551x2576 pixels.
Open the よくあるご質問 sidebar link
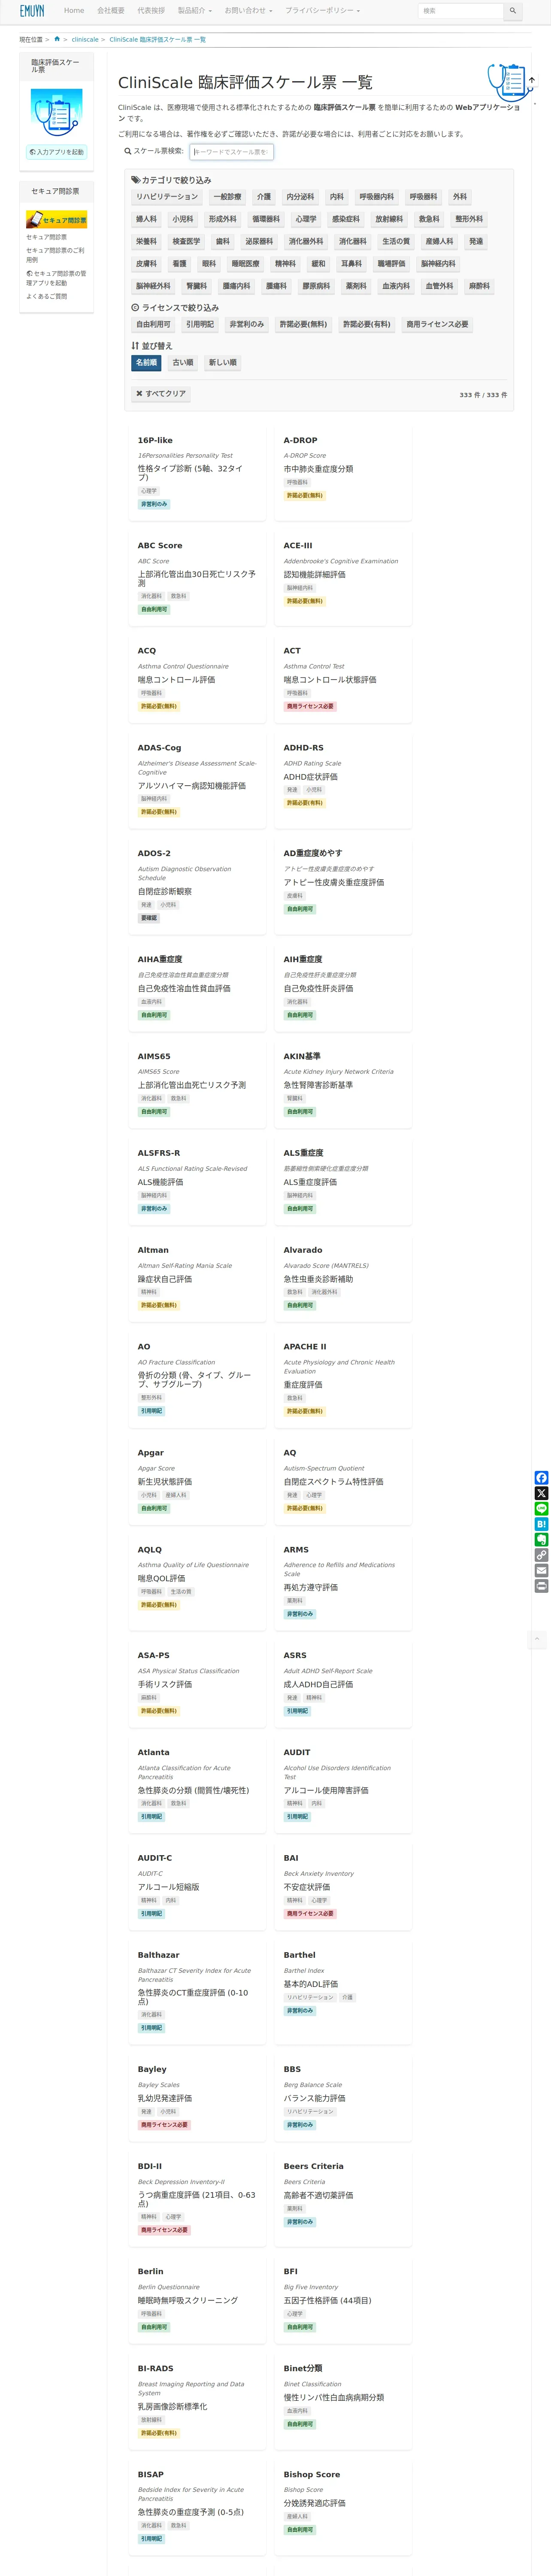[x=47, y=296]
